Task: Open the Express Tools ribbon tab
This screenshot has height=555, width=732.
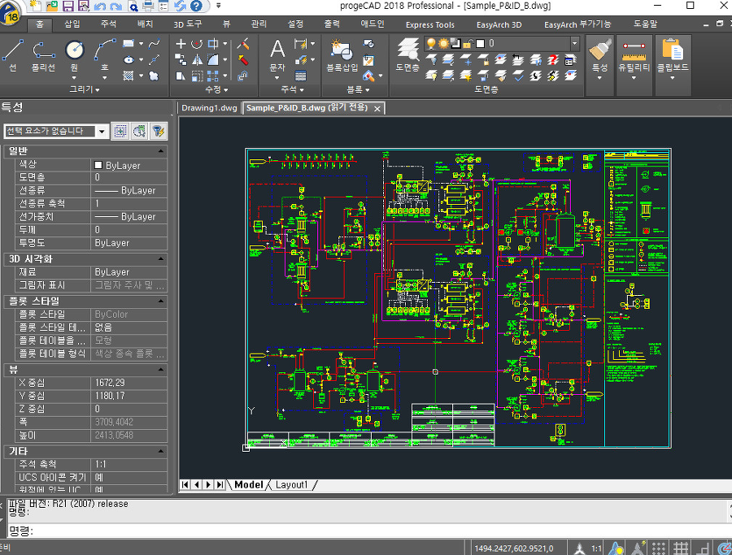Action: (x=430, y=24)
